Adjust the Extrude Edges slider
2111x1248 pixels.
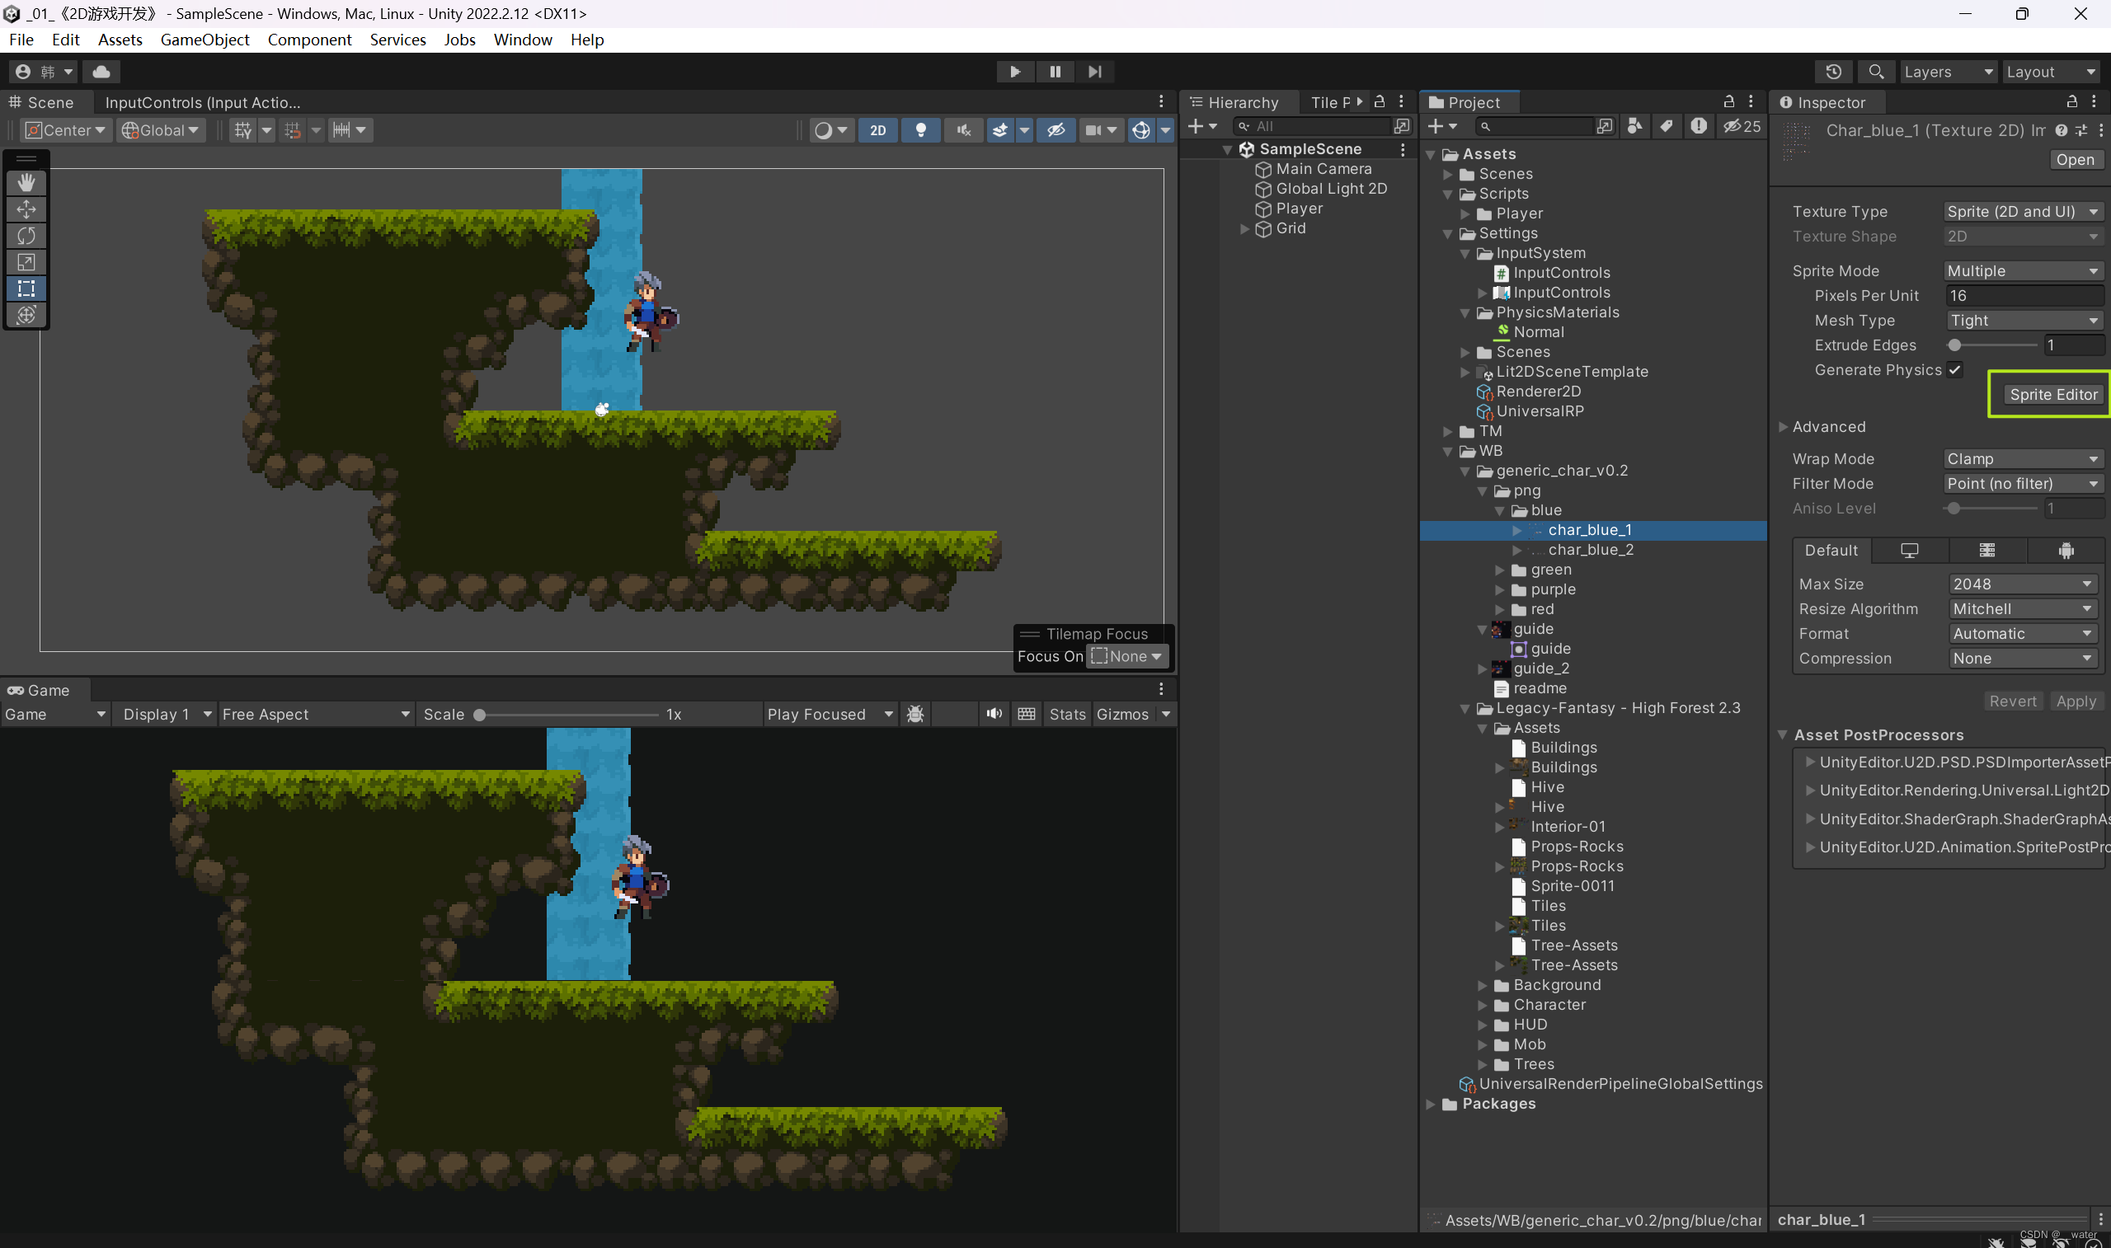(x=1957, y=345)
